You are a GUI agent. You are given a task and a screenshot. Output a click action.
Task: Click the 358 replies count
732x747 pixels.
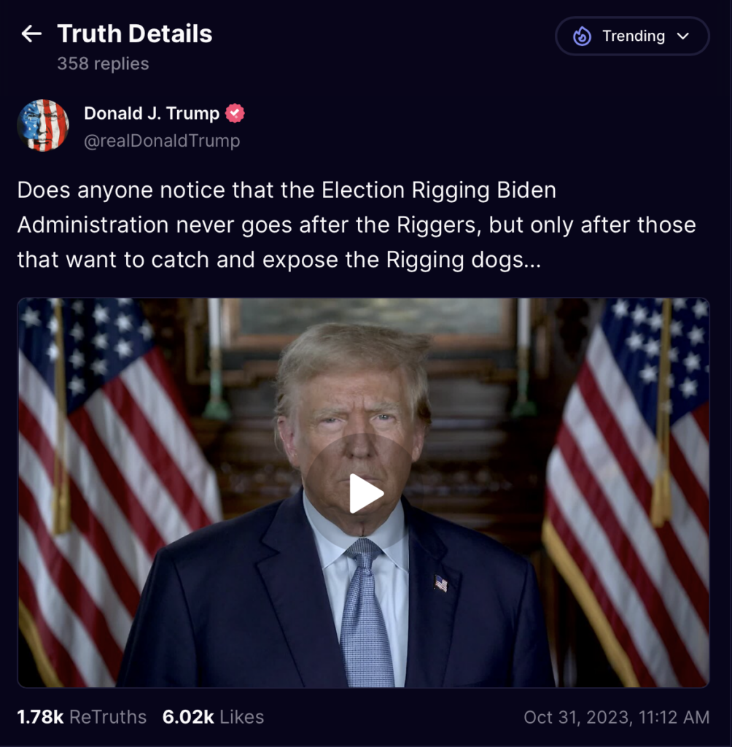tap(103, 64)
